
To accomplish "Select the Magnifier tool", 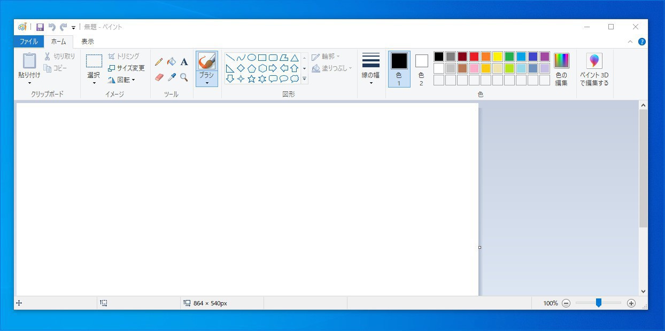I will click(184, 77).
